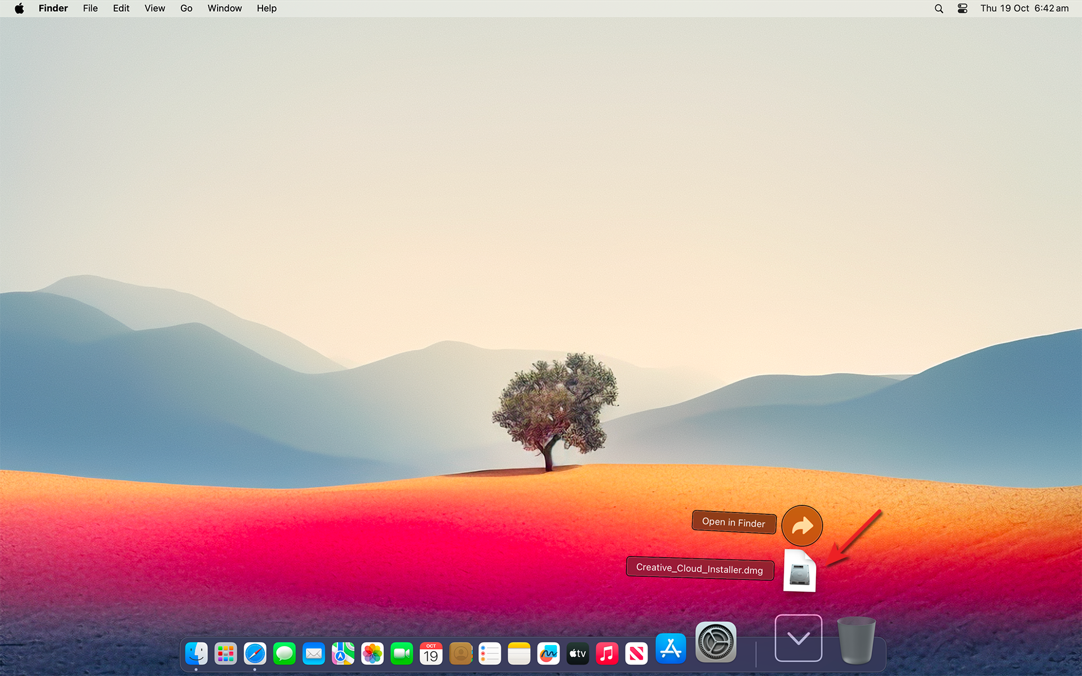
Task: Open the Window menu
Action: (x=224, y=8)
